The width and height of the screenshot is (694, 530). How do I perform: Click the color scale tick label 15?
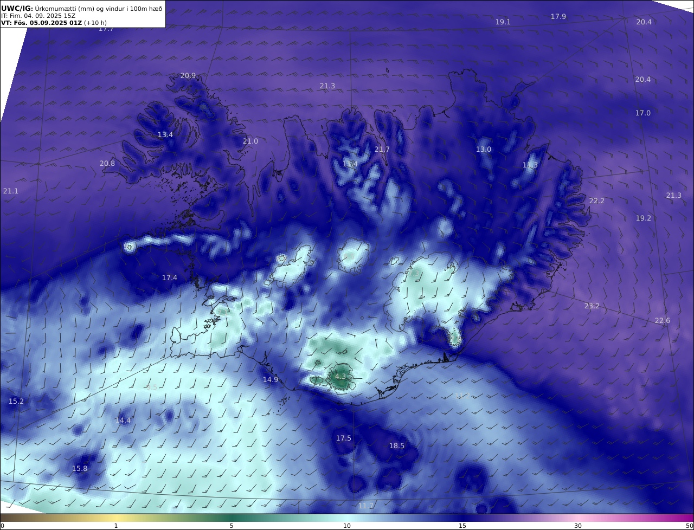click(x=462, y=526)
